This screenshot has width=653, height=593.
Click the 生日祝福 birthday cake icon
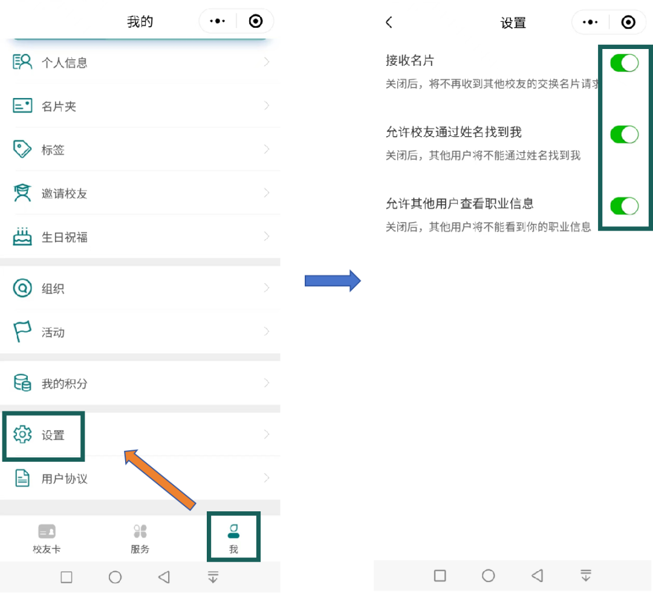(22, 237)
